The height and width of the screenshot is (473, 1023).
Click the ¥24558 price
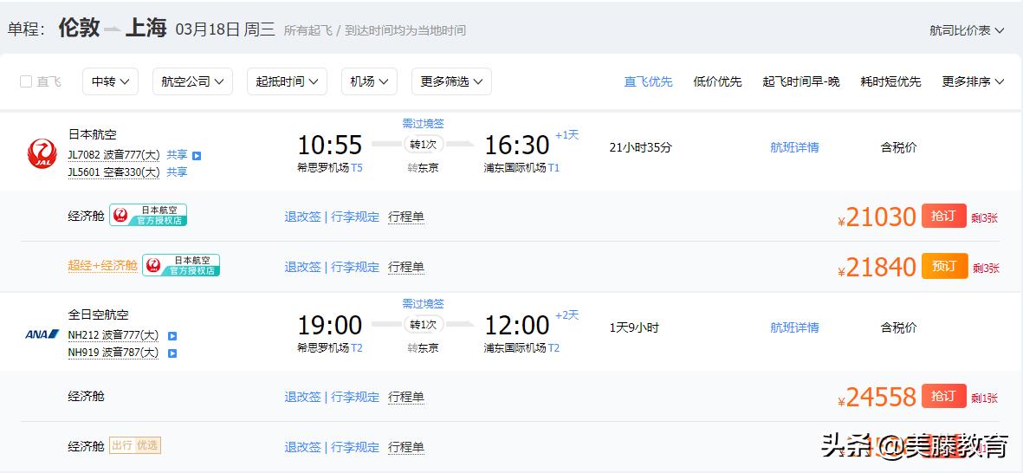click(877, 398)
